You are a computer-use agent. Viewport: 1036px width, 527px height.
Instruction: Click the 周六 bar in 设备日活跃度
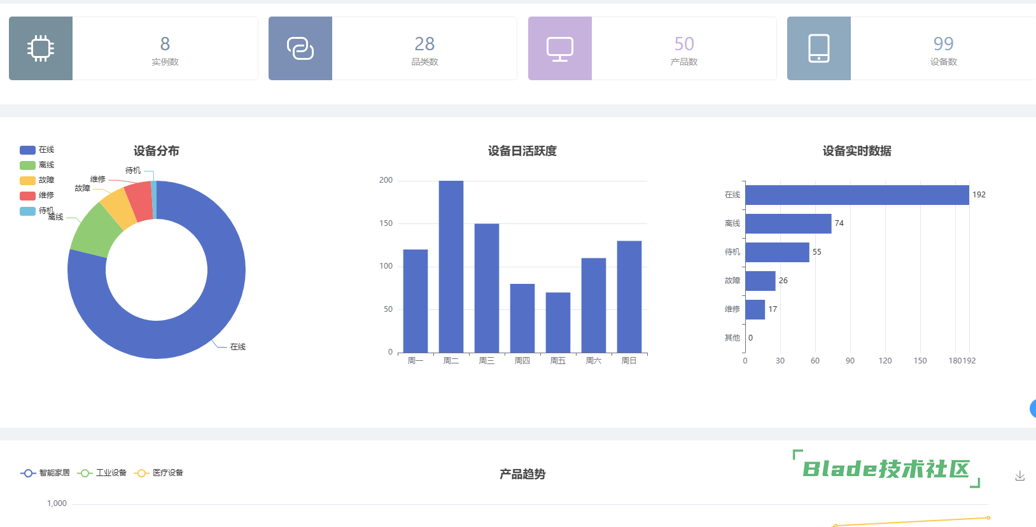[594, 306]
